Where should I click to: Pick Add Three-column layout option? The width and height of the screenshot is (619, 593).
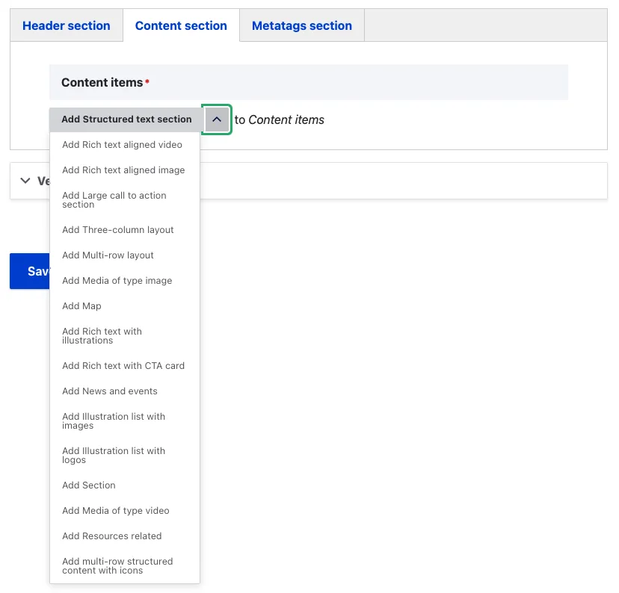(x=118, y=230)
